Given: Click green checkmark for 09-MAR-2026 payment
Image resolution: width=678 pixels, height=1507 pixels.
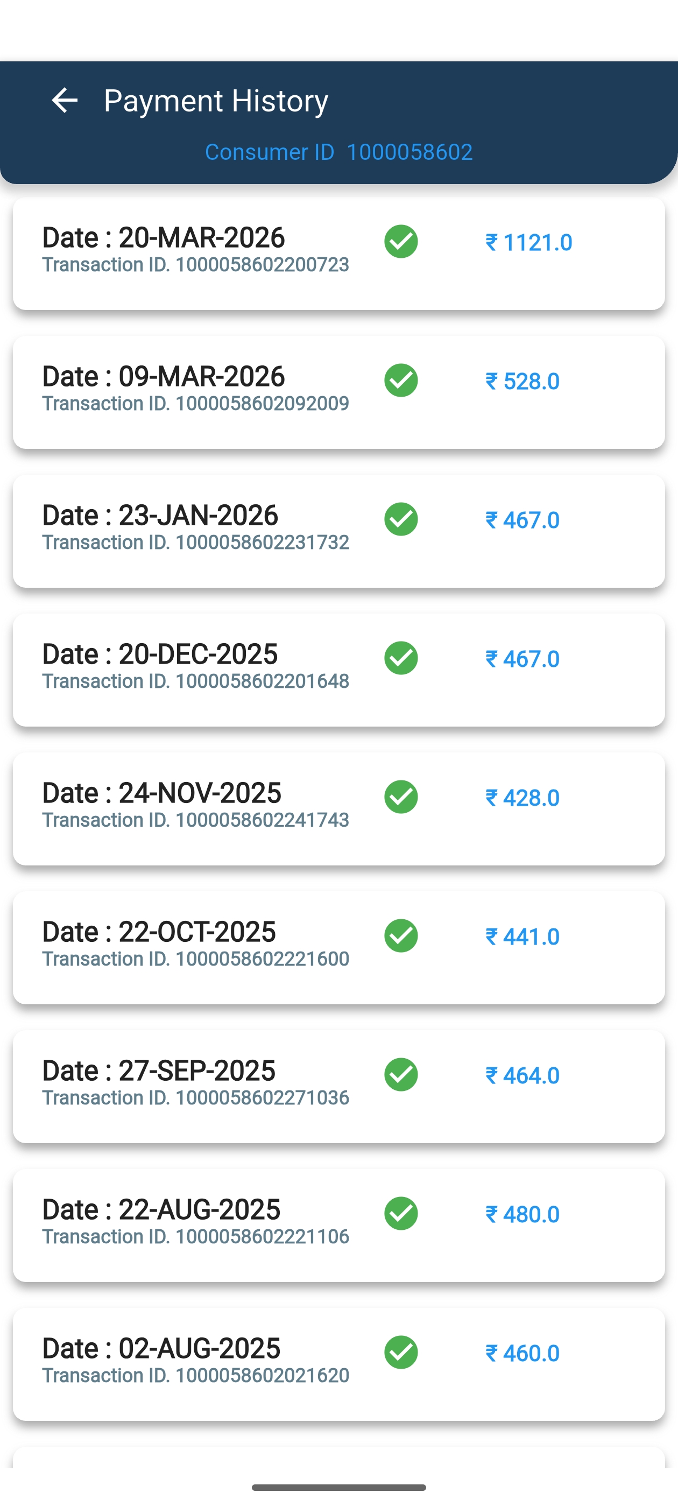Looking at the screenshot, I should point(401,381).
